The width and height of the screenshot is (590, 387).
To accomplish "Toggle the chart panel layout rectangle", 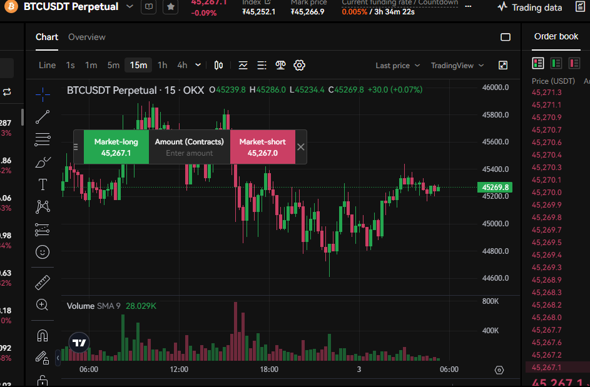I will (x=506, y=37).
